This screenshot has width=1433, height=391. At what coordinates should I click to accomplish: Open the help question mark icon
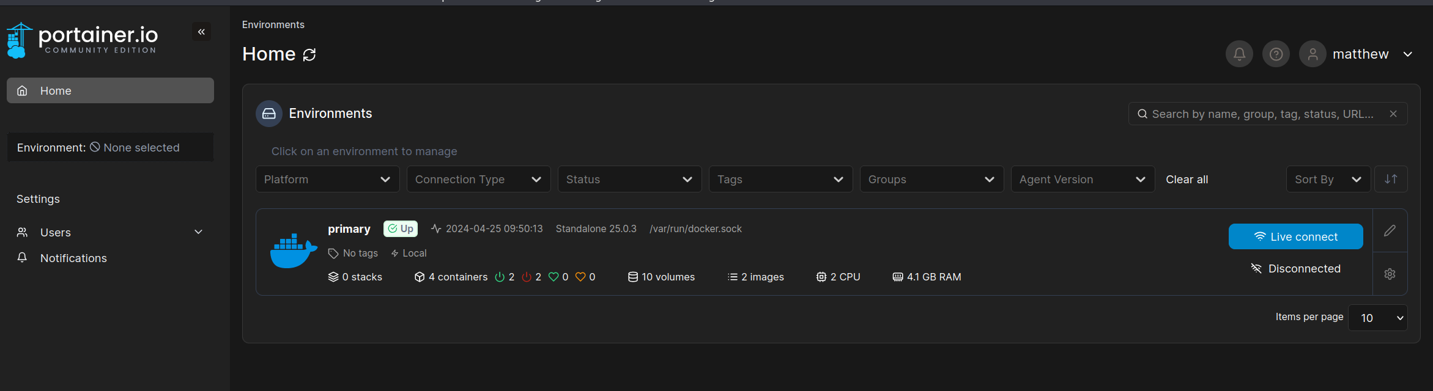coord(1276,54)
